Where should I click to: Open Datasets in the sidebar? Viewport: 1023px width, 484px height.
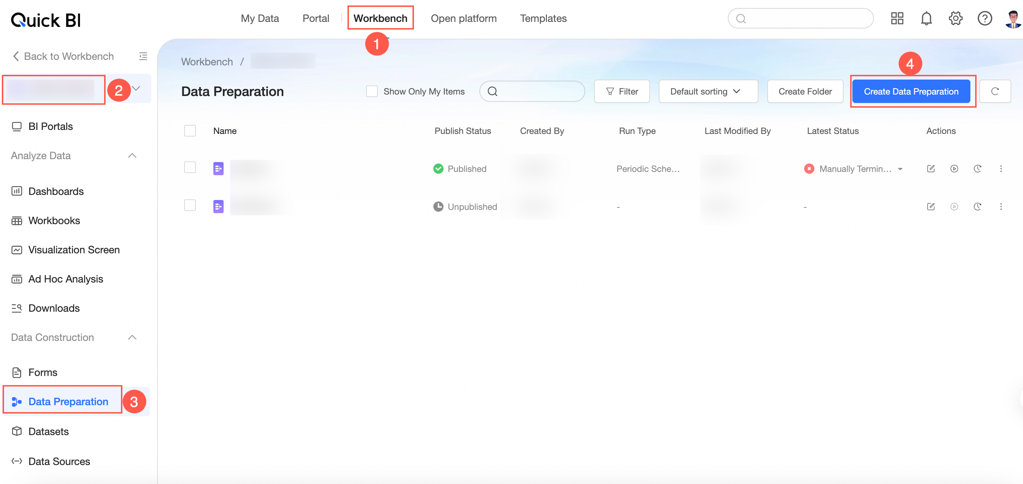tap(49, 431)
